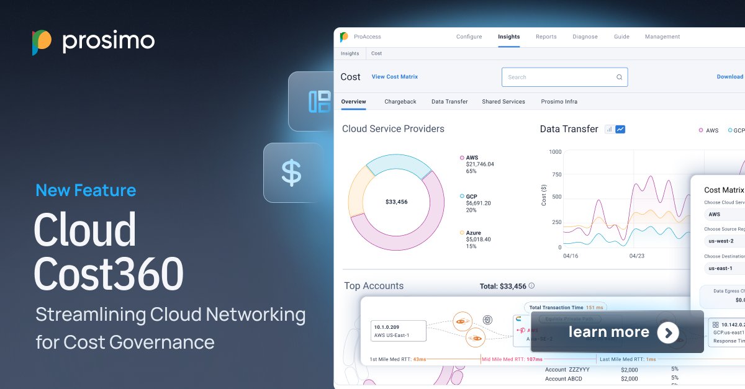
Task: Click the Account ABCD row
Action: tap(612, 378)
